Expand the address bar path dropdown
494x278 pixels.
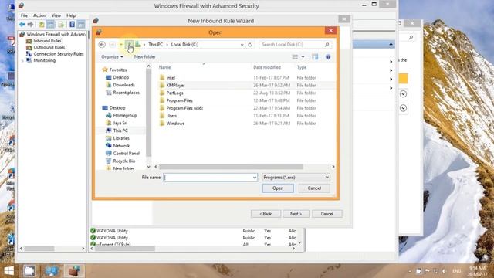pos(242,45)
